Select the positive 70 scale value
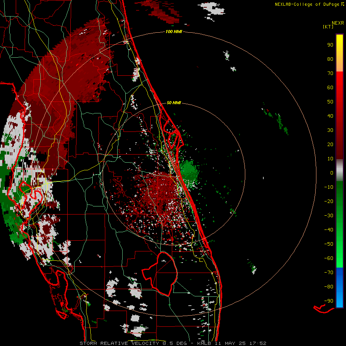Viewport: 346px width, 346px height. [330, 73]
